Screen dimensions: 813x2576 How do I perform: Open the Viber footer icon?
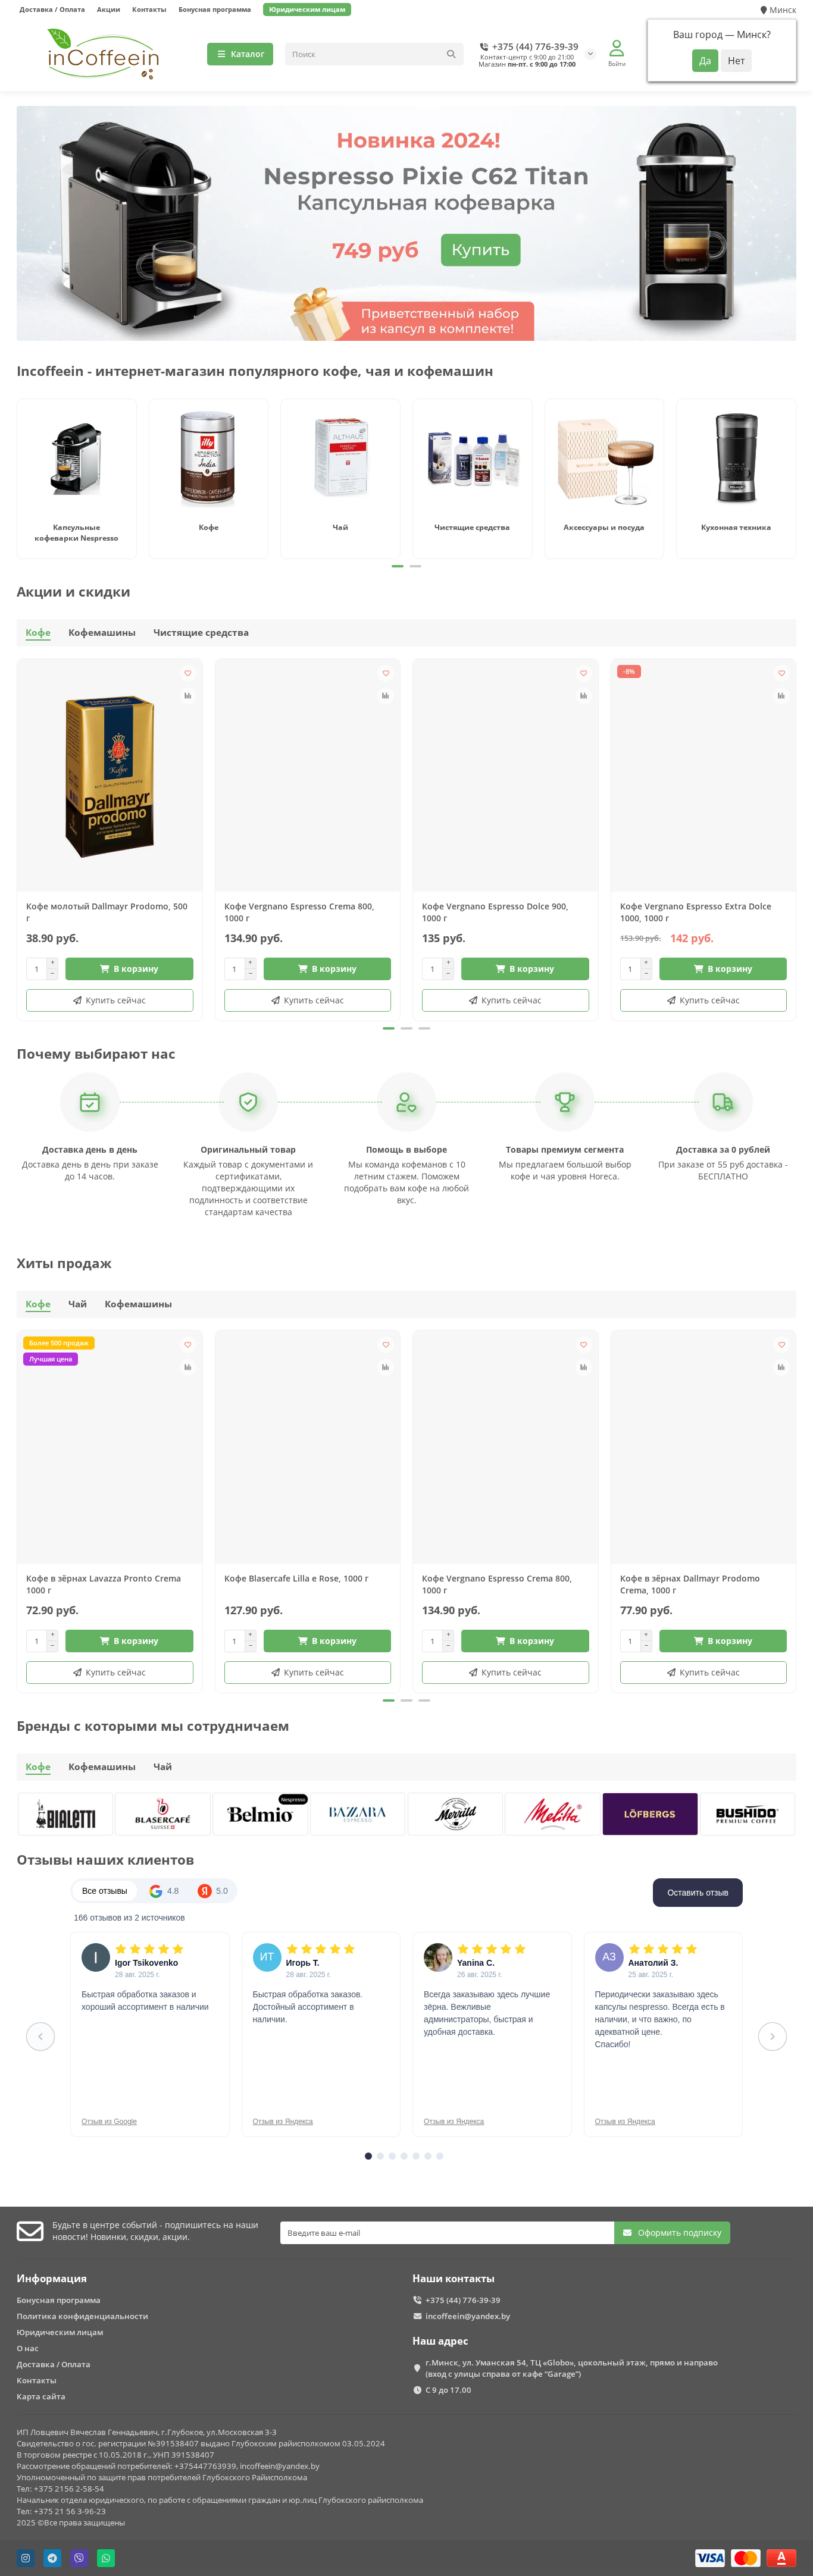point(79,2558)
